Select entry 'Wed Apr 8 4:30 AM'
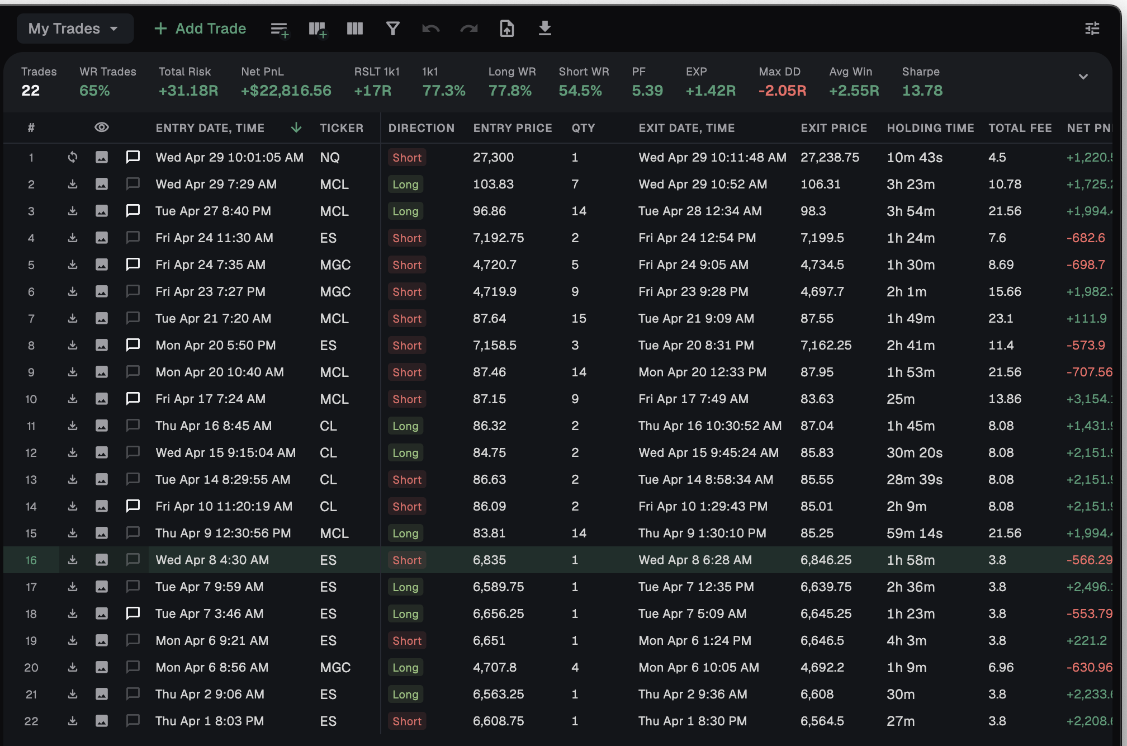The image size is (1127, 746). (212, 560)
